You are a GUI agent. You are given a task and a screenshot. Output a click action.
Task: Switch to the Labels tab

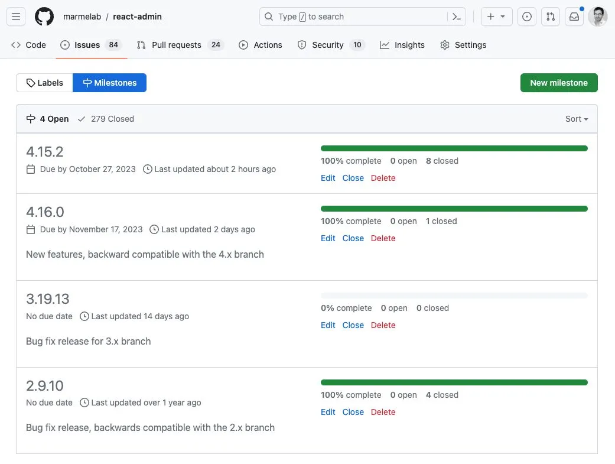coord(44,83)
